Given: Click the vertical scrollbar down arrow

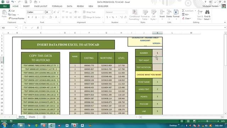Looking at the screenshot, I should (226, 113).
